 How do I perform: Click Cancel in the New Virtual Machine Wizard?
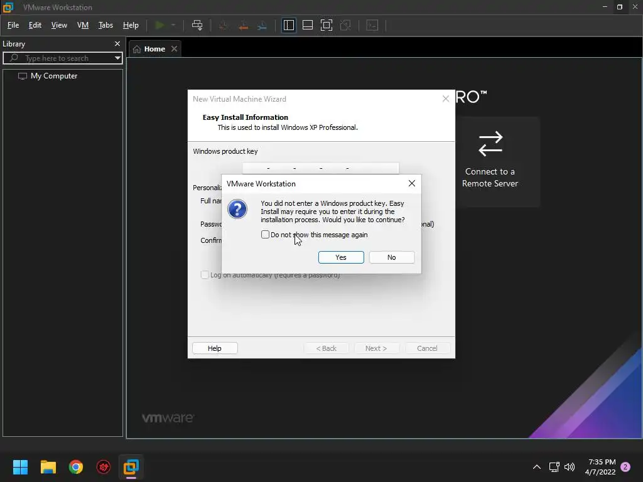click(427, 348)
